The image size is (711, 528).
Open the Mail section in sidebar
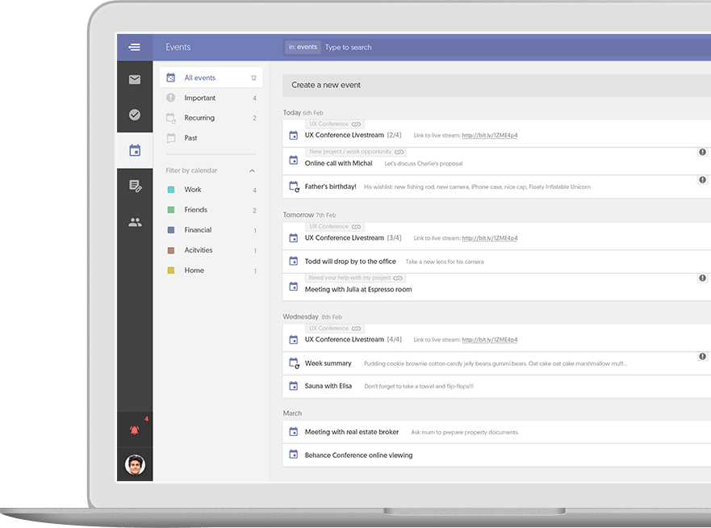[x=134, y=80]
